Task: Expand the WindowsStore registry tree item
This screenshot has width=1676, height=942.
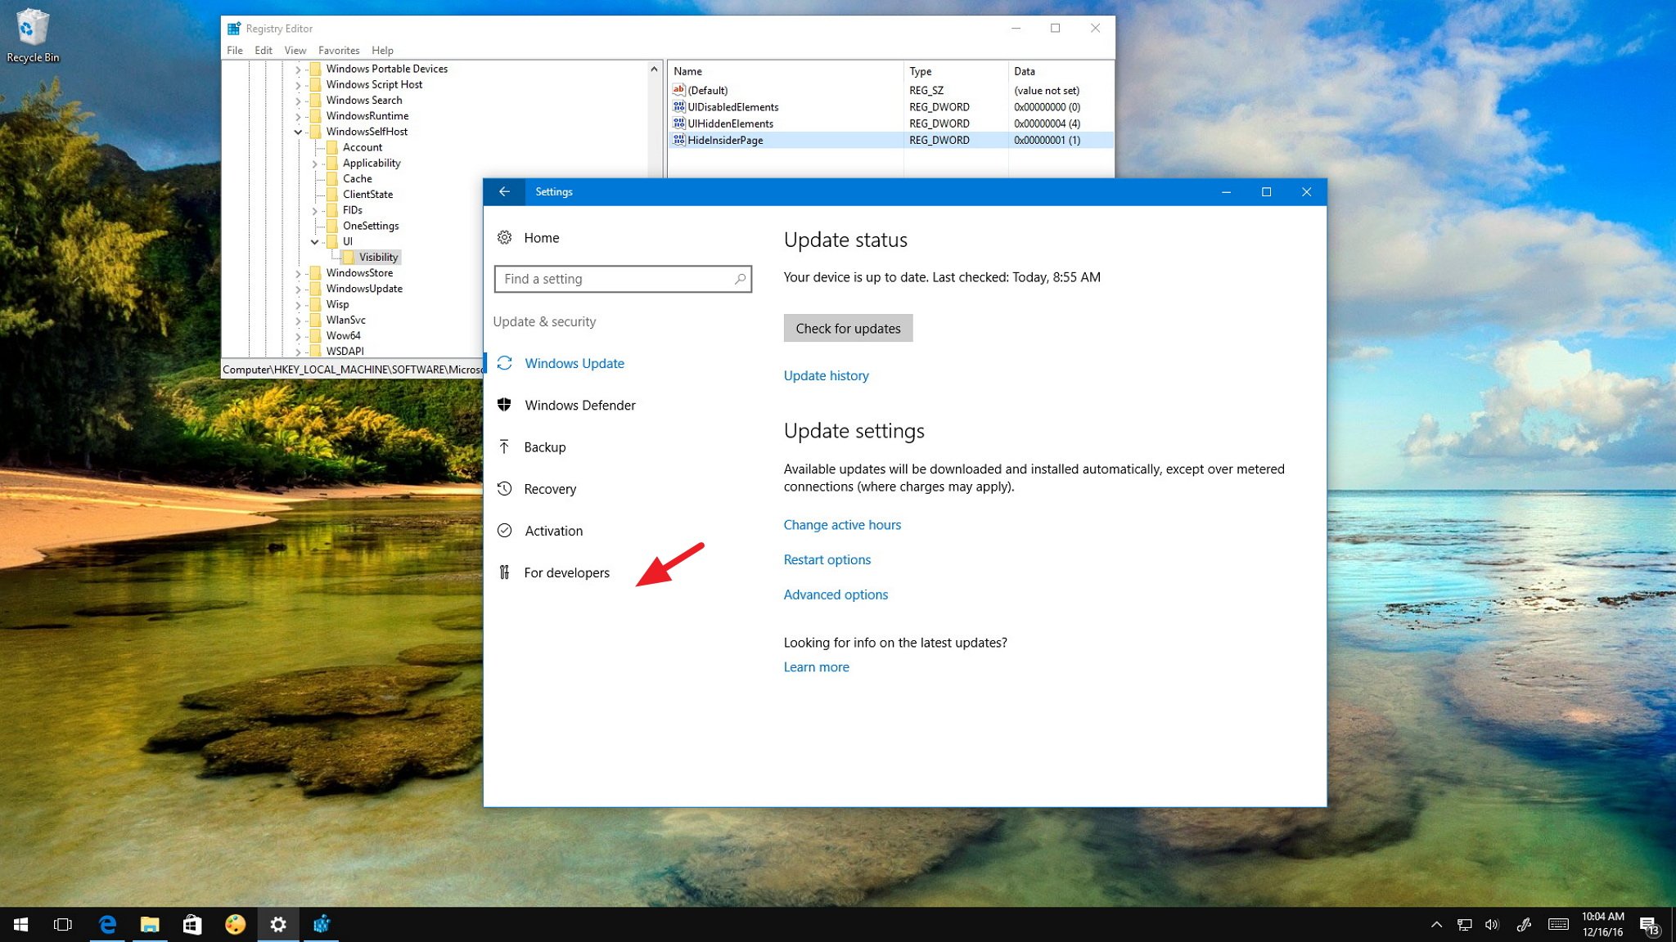Action: 300,272
